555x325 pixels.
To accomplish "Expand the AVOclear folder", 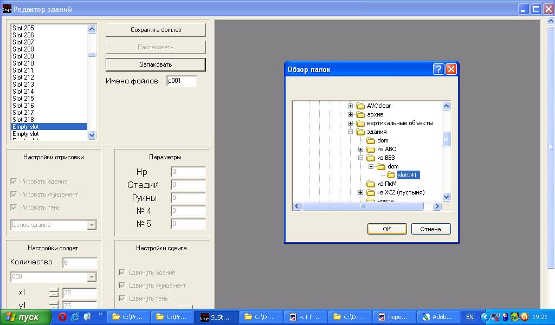I will click(351, 106).
